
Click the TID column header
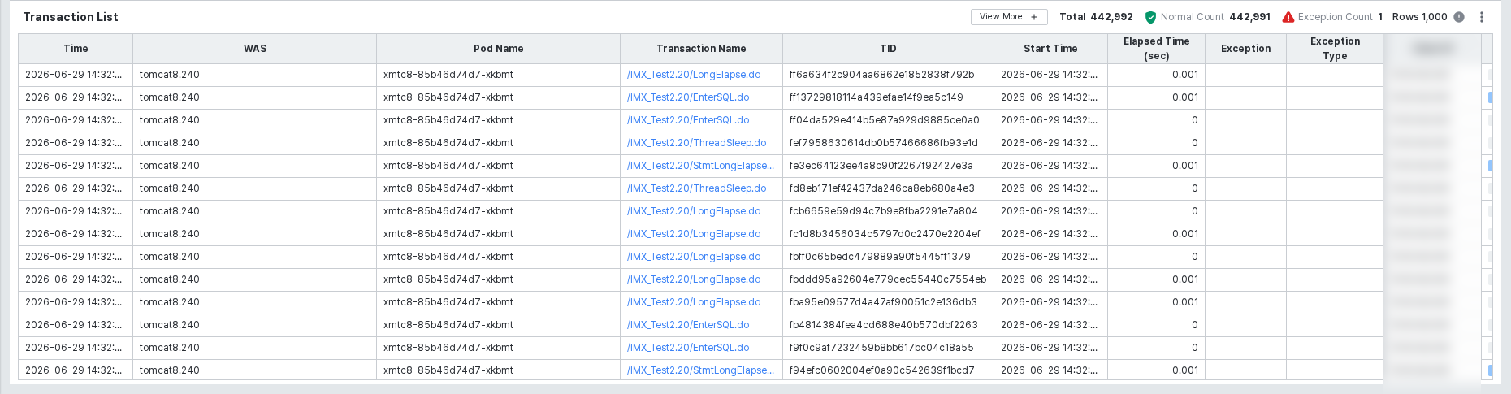(x=888, y=49)
